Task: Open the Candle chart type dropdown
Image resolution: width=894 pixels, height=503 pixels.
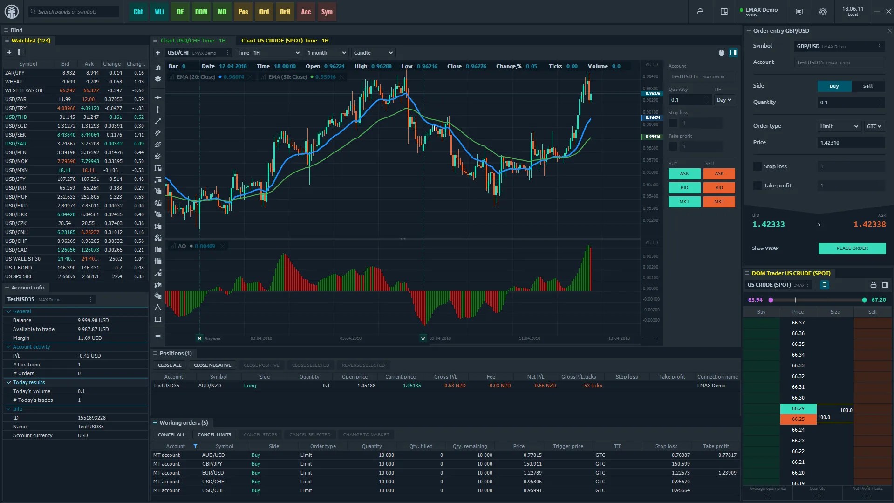Action: [373, 53]
